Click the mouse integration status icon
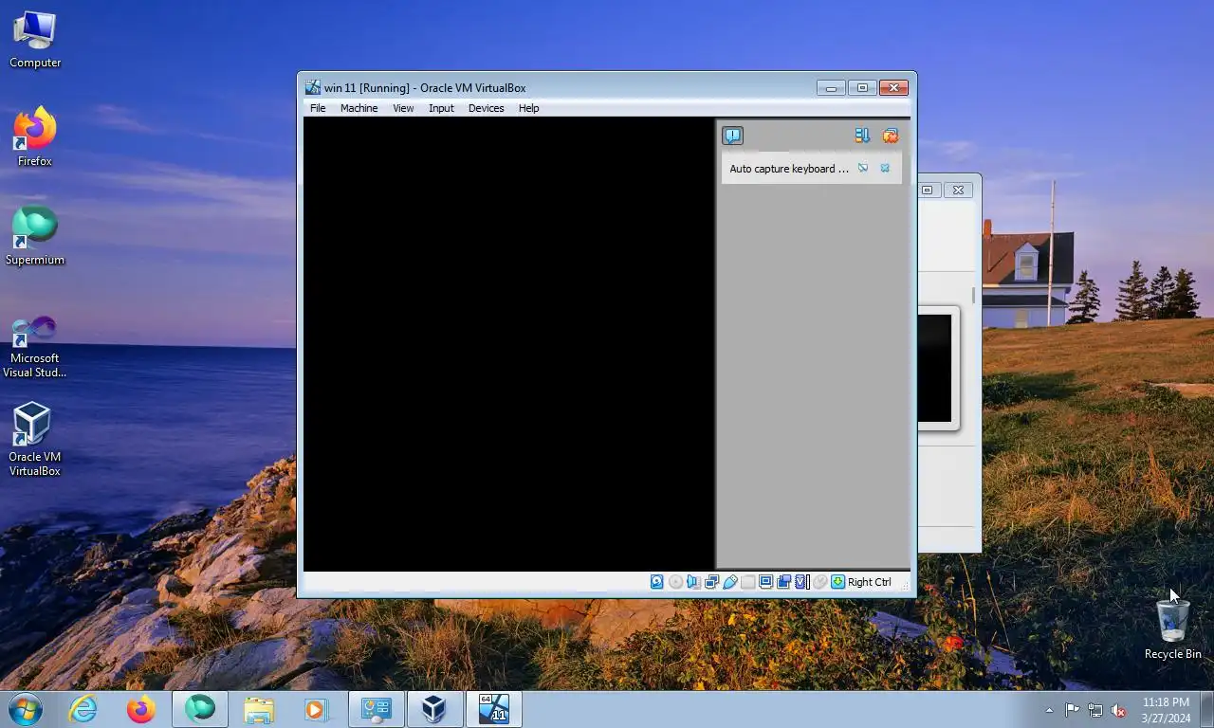The image size is (1214, 728). click(819, 582)
